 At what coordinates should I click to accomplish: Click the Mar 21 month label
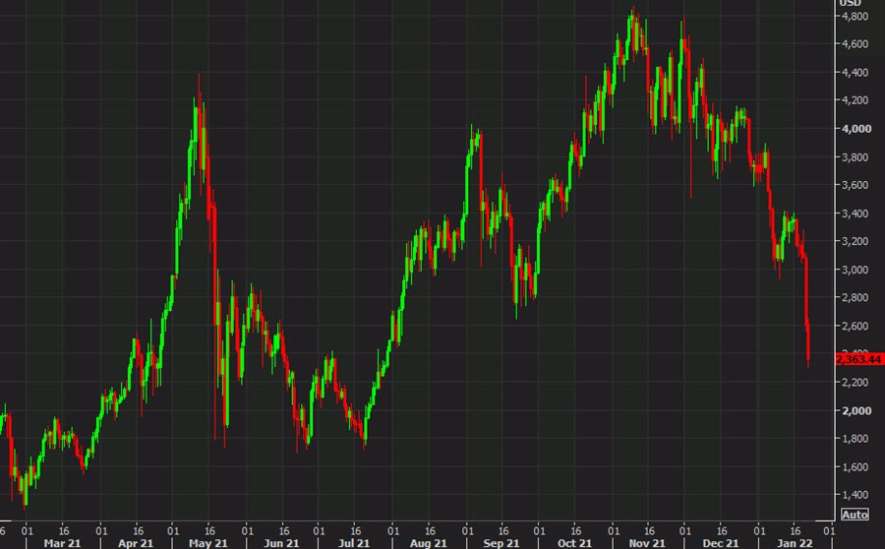tap(62, 540)
